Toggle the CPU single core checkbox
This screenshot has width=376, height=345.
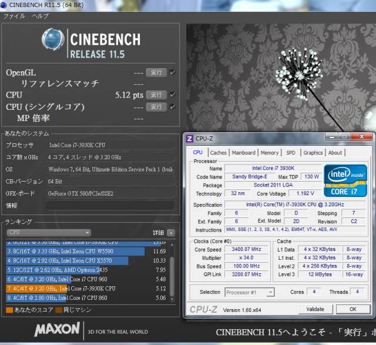click(x=172, y=107)
